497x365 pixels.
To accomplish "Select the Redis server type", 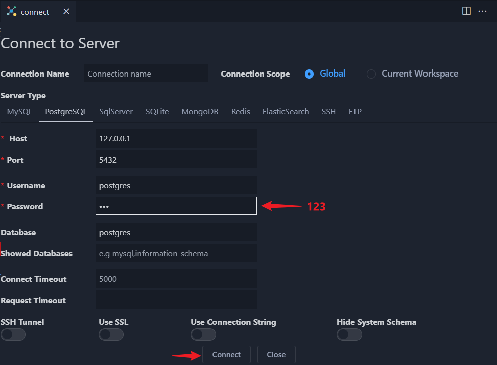I will (240, 112).
